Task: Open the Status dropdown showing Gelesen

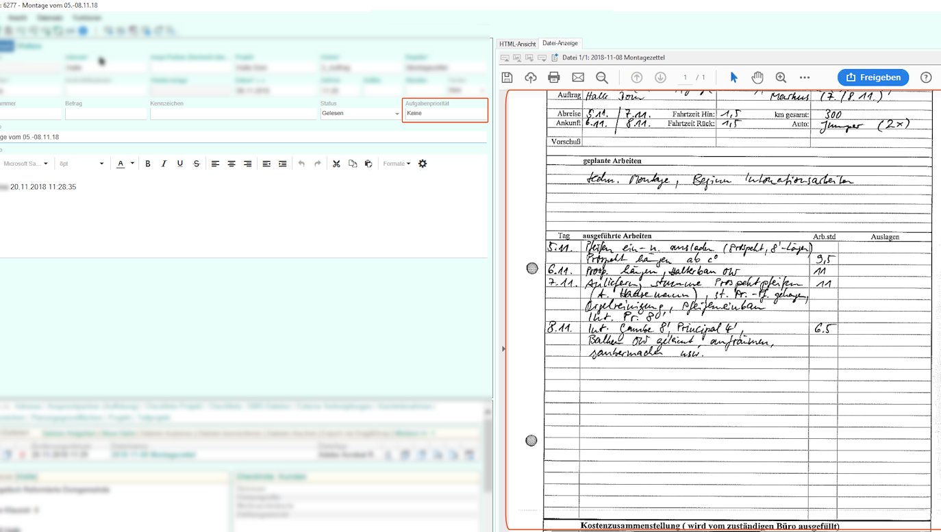Action: click(360, 114)
